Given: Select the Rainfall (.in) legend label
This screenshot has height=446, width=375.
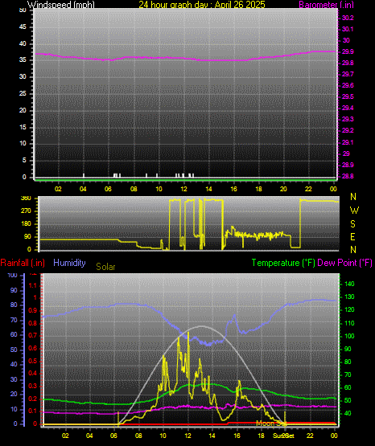Looking at the screenshot, I should [x=23, y=263].
